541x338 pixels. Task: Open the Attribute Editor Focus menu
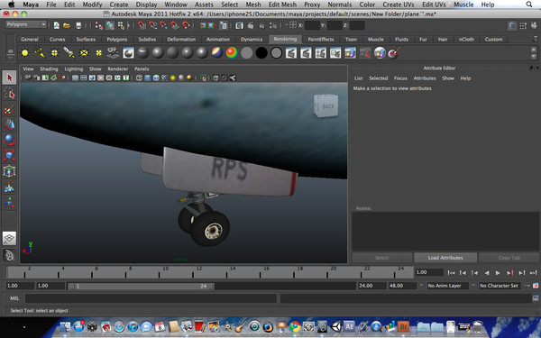point(400,78)
